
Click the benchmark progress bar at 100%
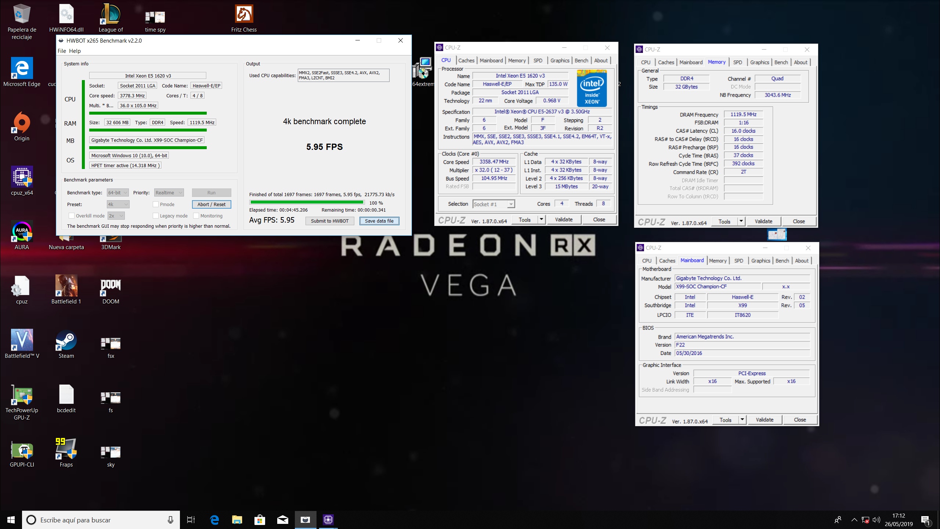click(x=307, y=202)
